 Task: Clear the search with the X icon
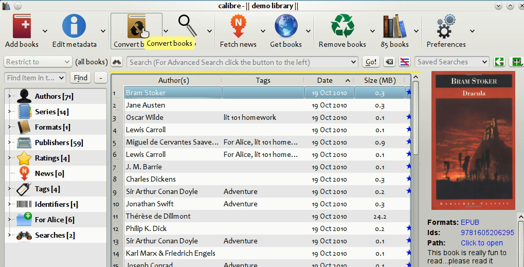[389, 62]
